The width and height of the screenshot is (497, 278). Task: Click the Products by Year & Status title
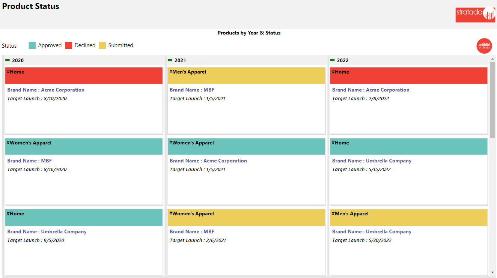pos(249,33)
